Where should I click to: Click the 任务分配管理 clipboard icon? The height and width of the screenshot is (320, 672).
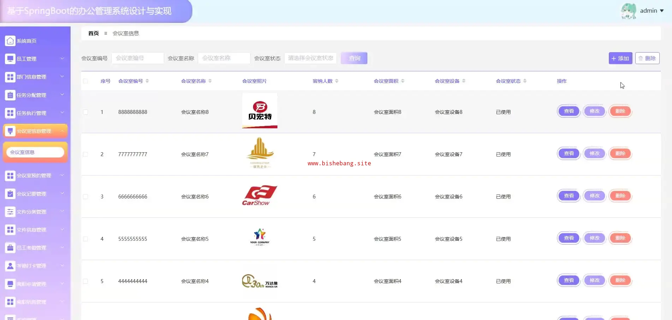(x=10, y=95)
